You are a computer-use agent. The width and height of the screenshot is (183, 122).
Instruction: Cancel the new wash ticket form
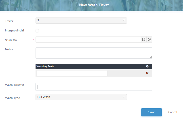pyautogui.click(x=173, y=112)
